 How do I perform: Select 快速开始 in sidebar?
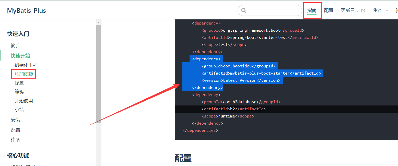click(x=20, y=56)
